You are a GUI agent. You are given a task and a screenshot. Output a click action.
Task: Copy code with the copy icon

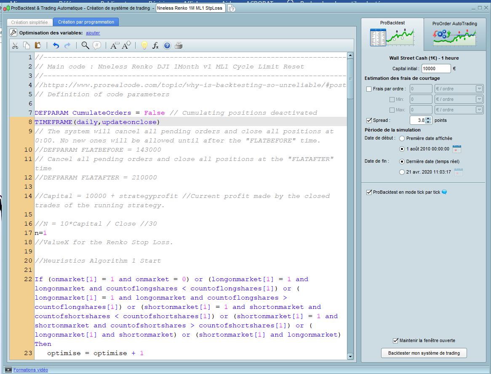[27, 46]
